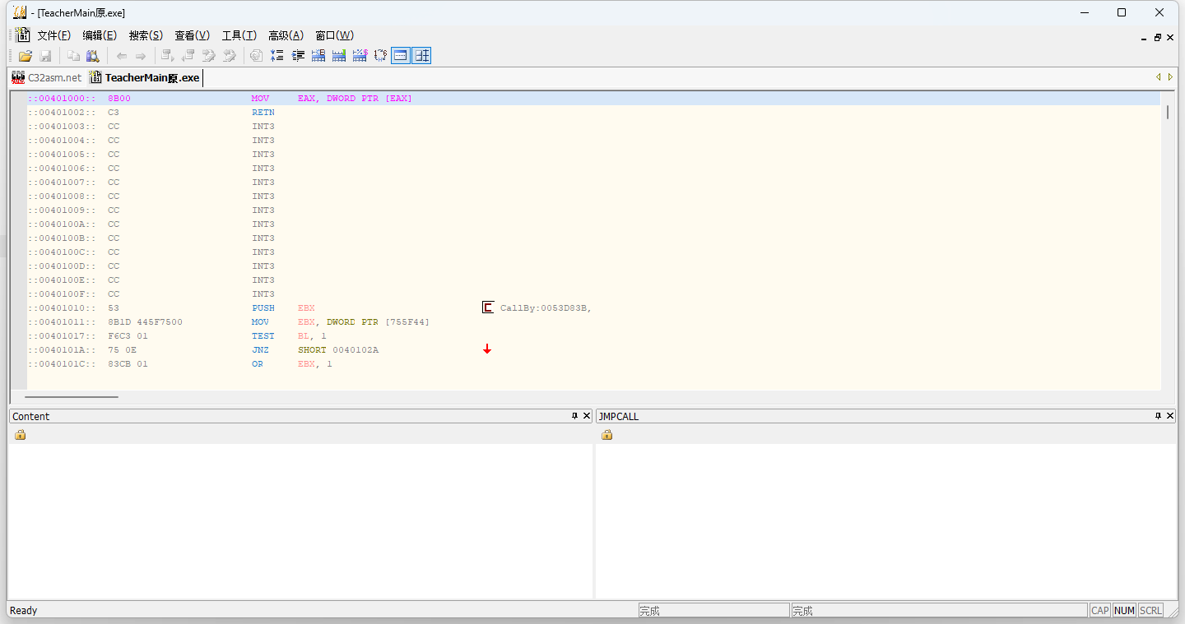Click the table icon with dollar sign
This screenshot has height=624, width=1185.
tap(360, 56)
